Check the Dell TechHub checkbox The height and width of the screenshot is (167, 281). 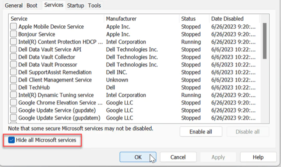pos(13,87)
